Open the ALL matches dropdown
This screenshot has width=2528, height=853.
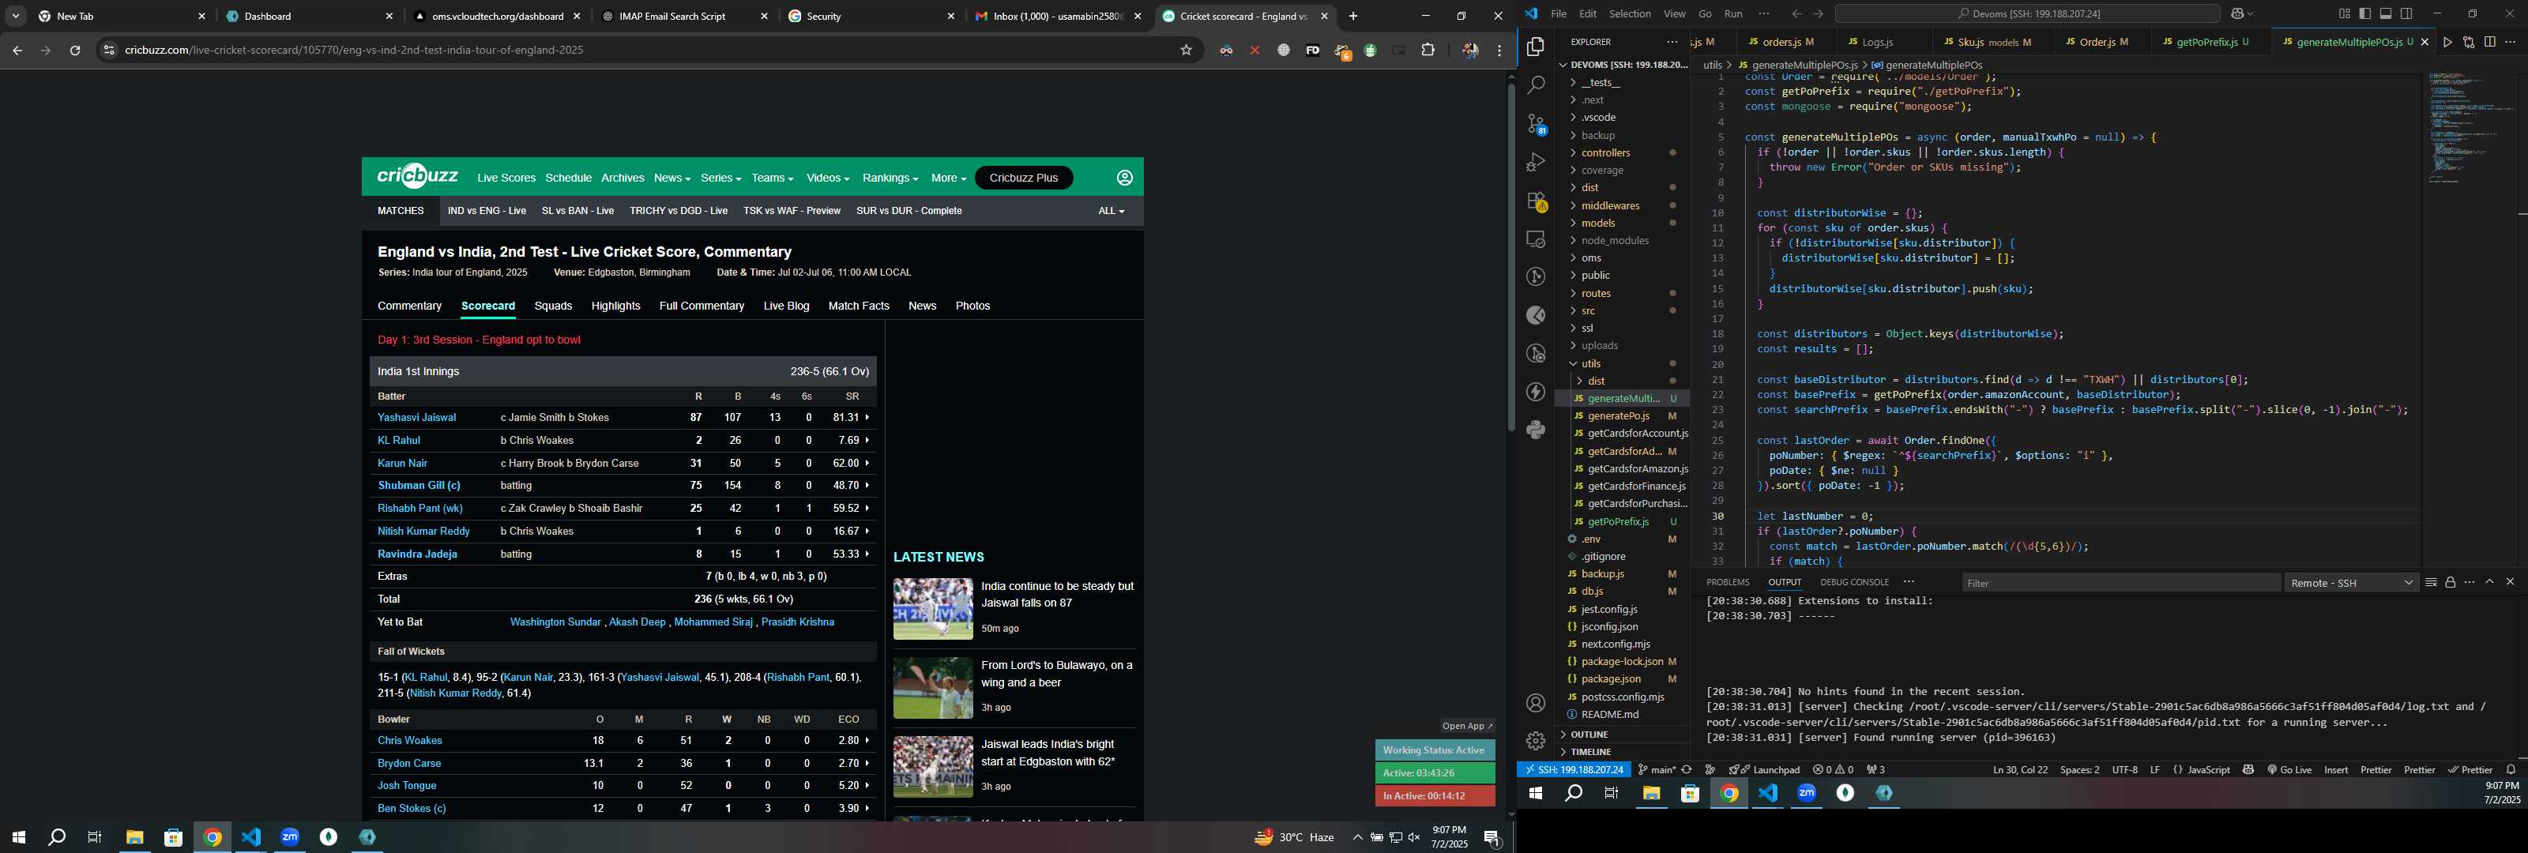click(1111, 211)
